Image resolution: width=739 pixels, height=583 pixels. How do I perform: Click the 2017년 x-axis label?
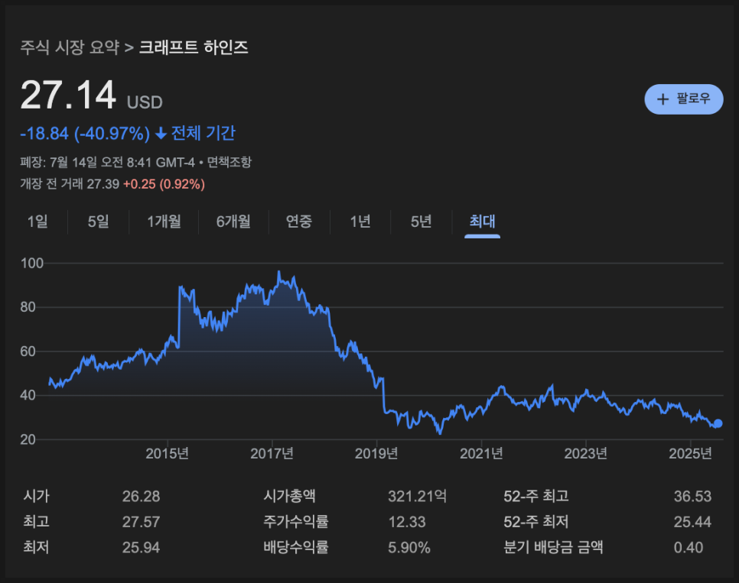[x=272, y=454]
